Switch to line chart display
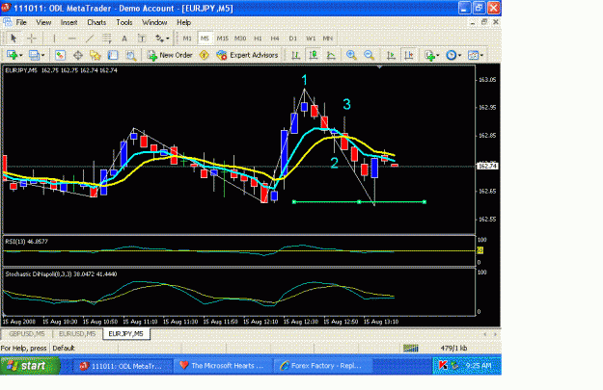 (331, 55)
